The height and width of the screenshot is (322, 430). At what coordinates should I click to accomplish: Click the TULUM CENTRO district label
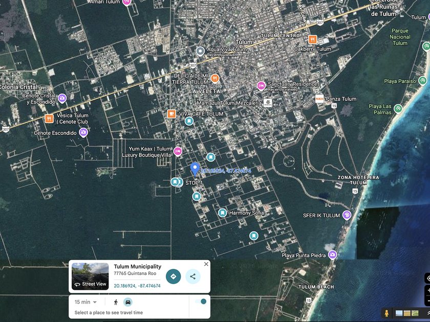point(281,36)
